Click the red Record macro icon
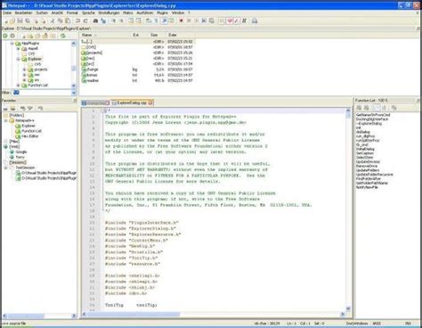422x328 pixels. tap(181, 20)
